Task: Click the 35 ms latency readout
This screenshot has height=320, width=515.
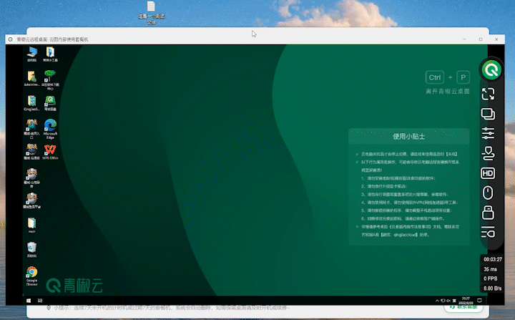Action: pyautogui.click(x=491, y=269)
